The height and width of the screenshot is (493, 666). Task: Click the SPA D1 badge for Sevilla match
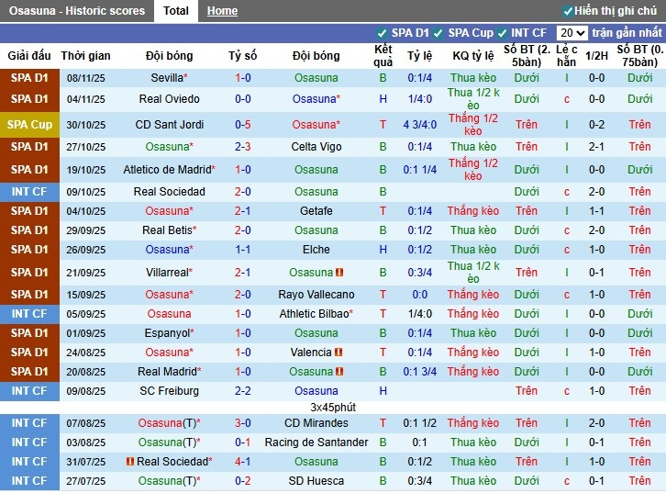pos(29,78)
